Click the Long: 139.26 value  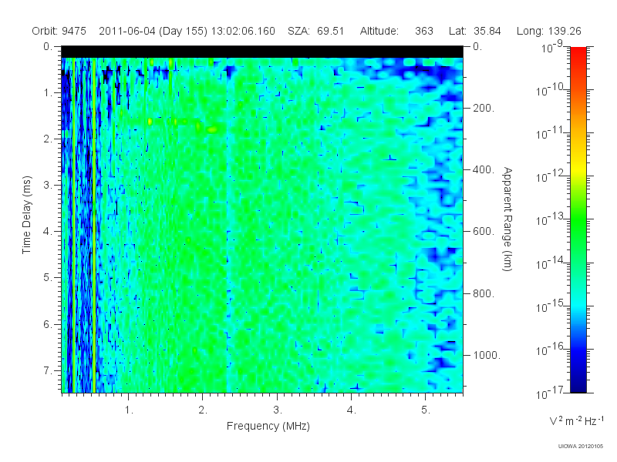(549, 31)
